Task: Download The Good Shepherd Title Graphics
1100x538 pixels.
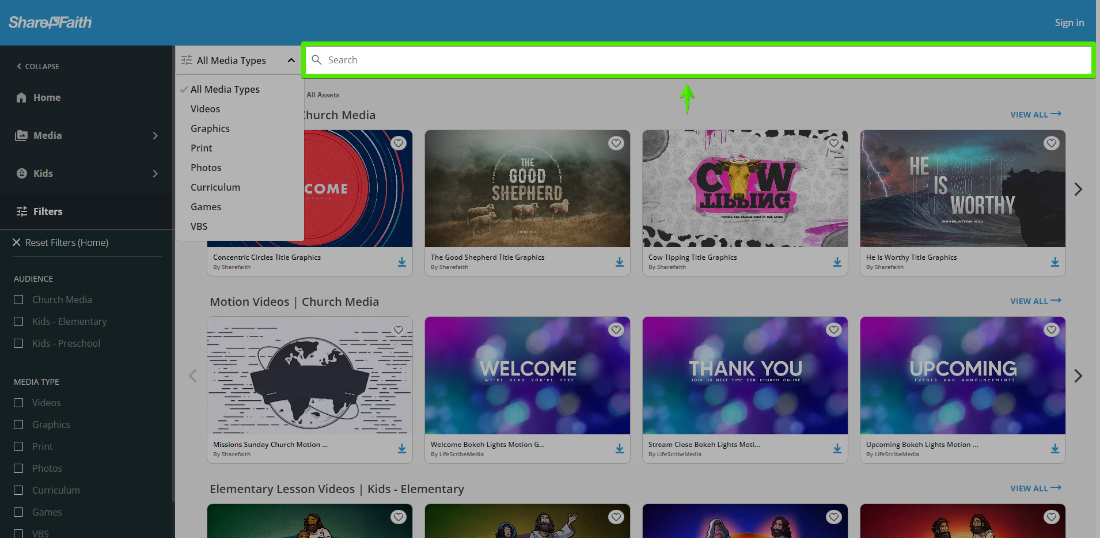Action: tap(620, 262)
